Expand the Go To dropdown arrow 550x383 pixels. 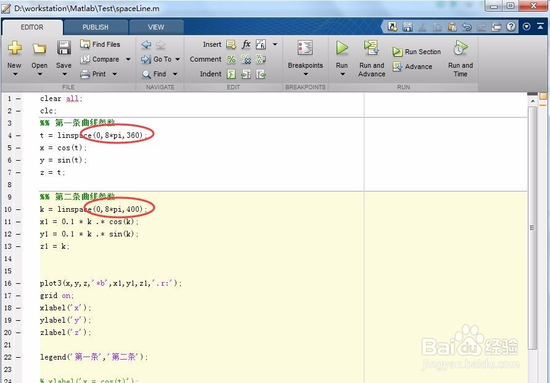click(178, 59)
